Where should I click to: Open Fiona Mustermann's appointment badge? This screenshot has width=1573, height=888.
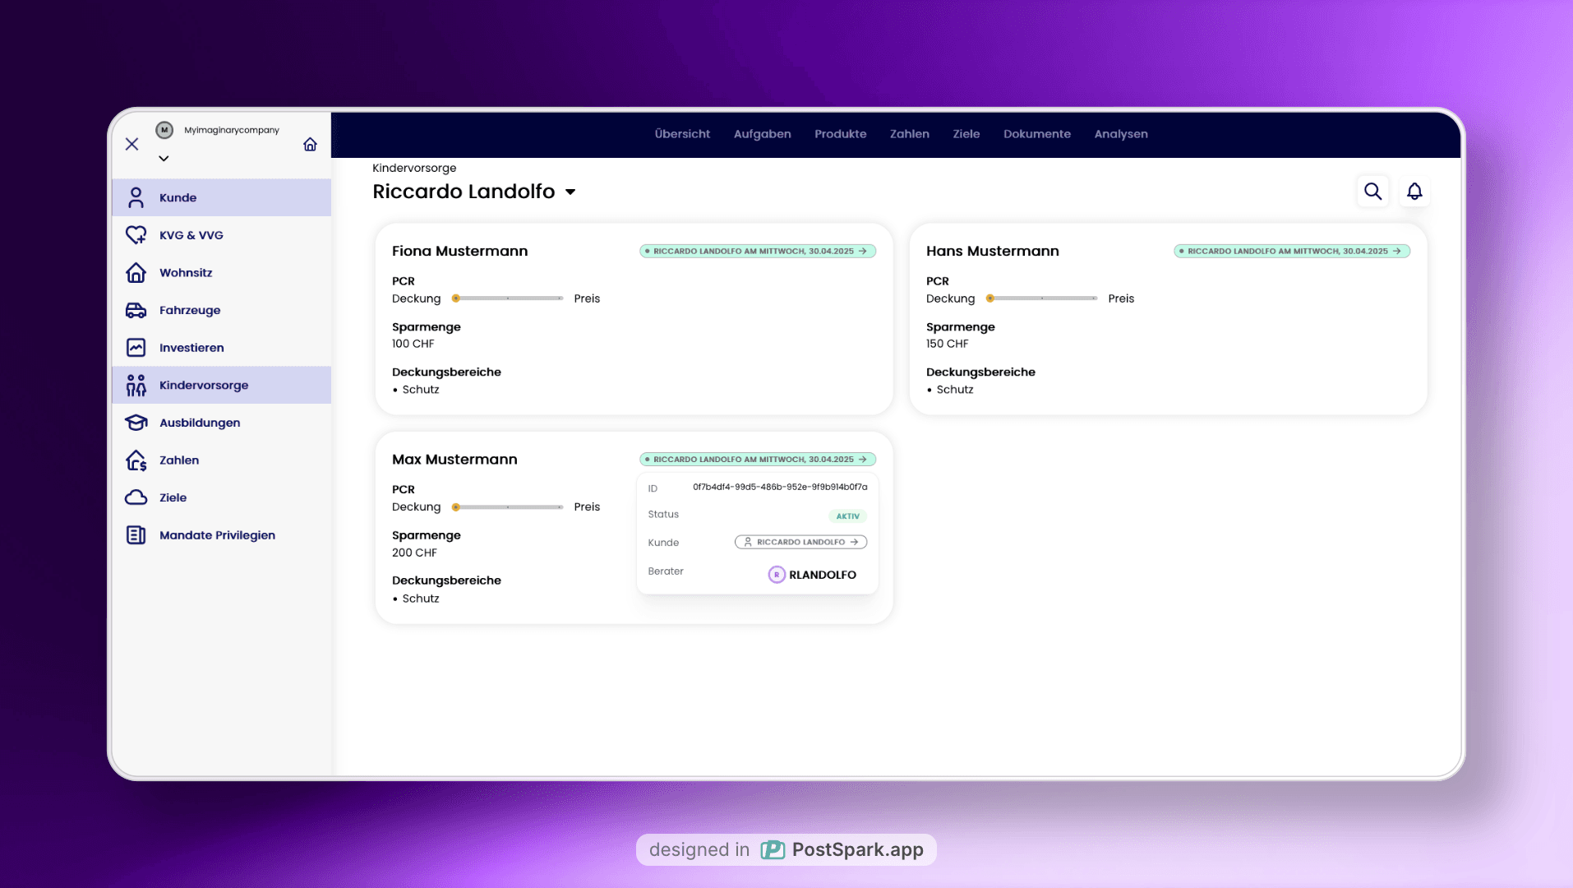tap(757, 251)
